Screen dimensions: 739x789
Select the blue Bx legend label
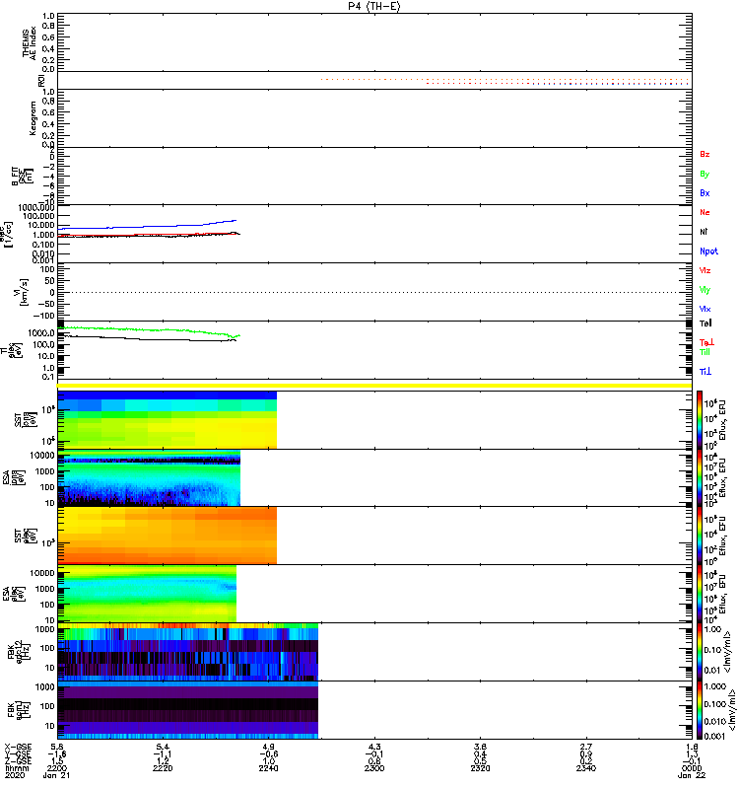click(x=705, y=193)
